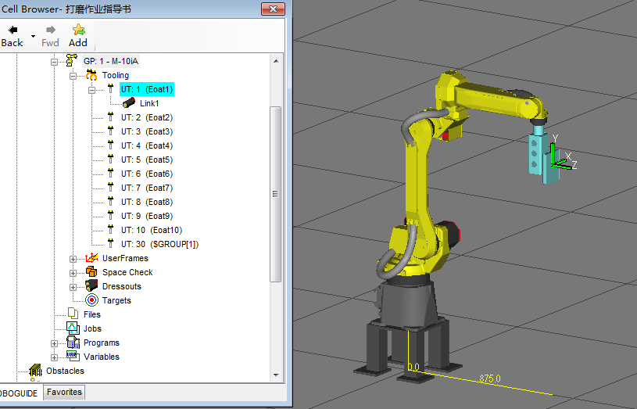Collapse the UT: 1 (Eoat1) node
Screen dimensions: 637x409
tap(91, 90)
